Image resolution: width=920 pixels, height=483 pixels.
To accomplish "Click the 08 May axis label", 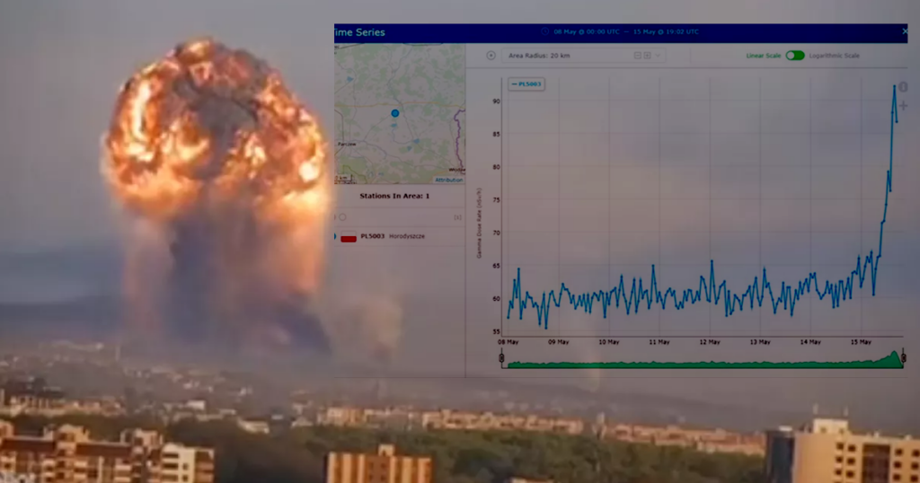I will pos(509,342).
